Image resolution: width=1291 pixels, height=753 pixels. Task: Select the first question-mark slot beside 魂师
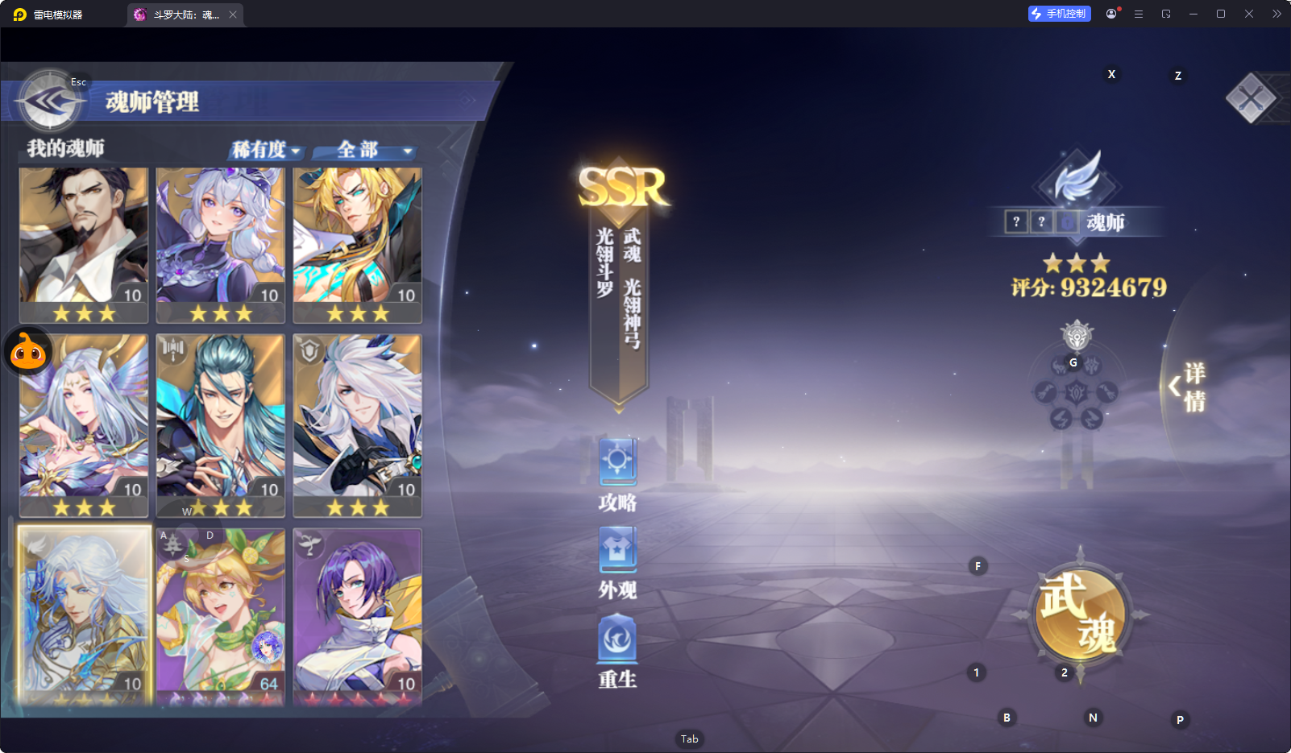1016,221
